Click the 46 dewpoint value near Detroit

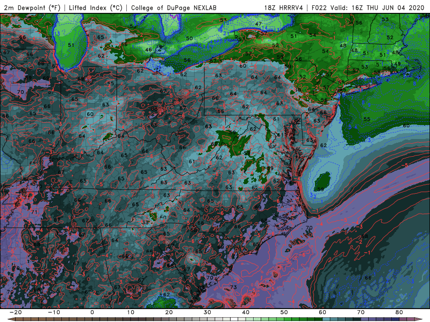tap(148, 50)
